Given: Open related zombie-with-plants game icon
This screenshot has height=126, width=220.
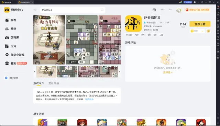Looking at the screenshot, I should [122, 122].
